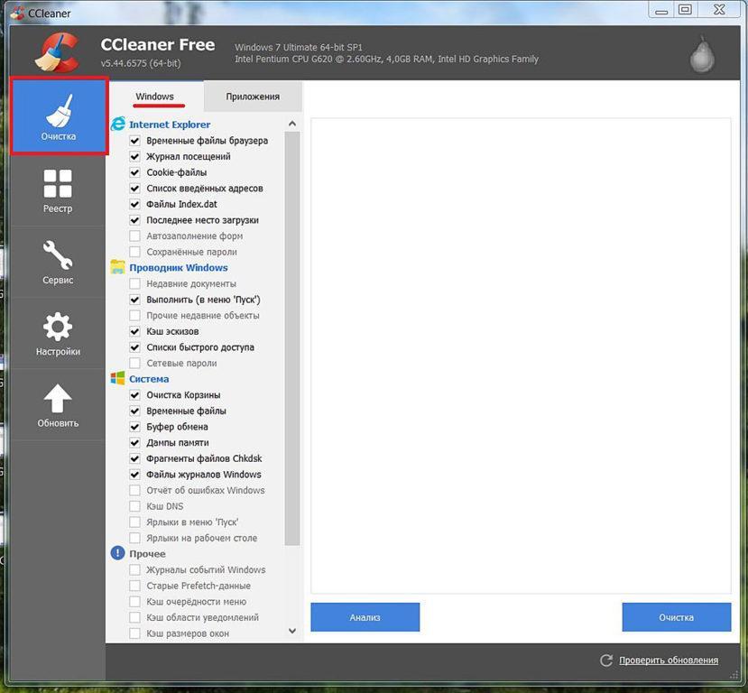Enable Сетевые пароли

135,363
